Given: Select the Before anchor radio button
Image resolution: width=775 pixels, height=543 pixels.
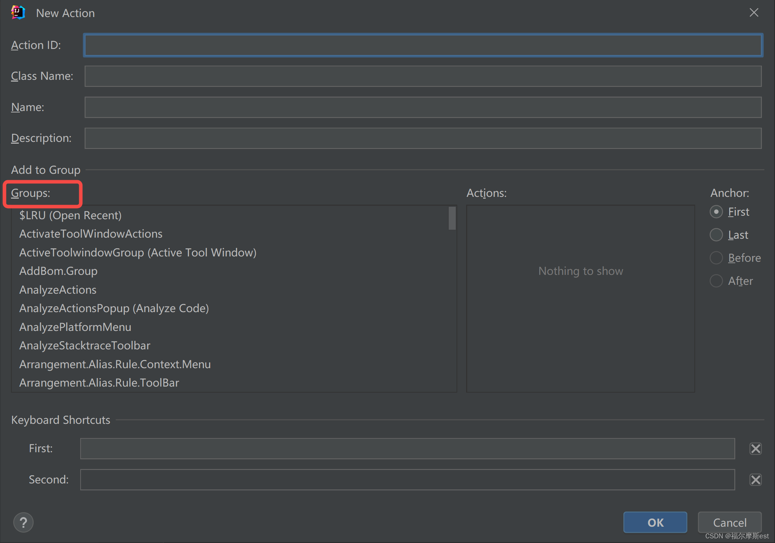Looking at the screenshot, I should (x=716, y=258).
